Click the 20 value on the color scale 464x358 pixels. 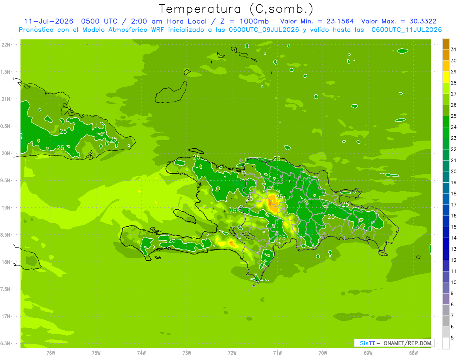click(x=454, y=171)
